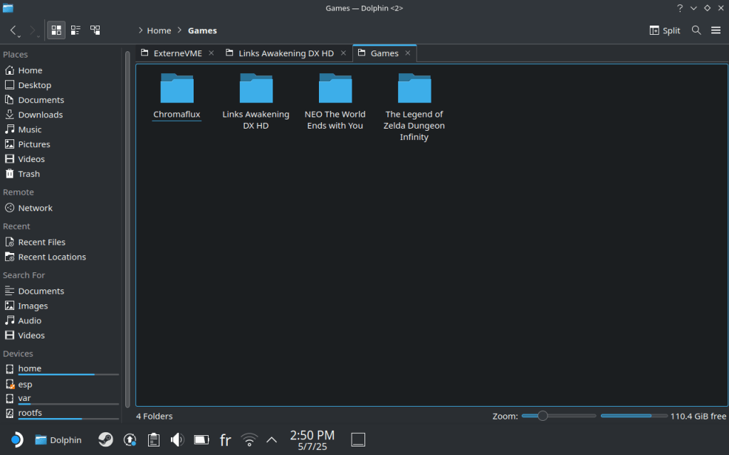The image size is (729, 455).
Task: Click the Split view button
Action: (x=665, y=31)
